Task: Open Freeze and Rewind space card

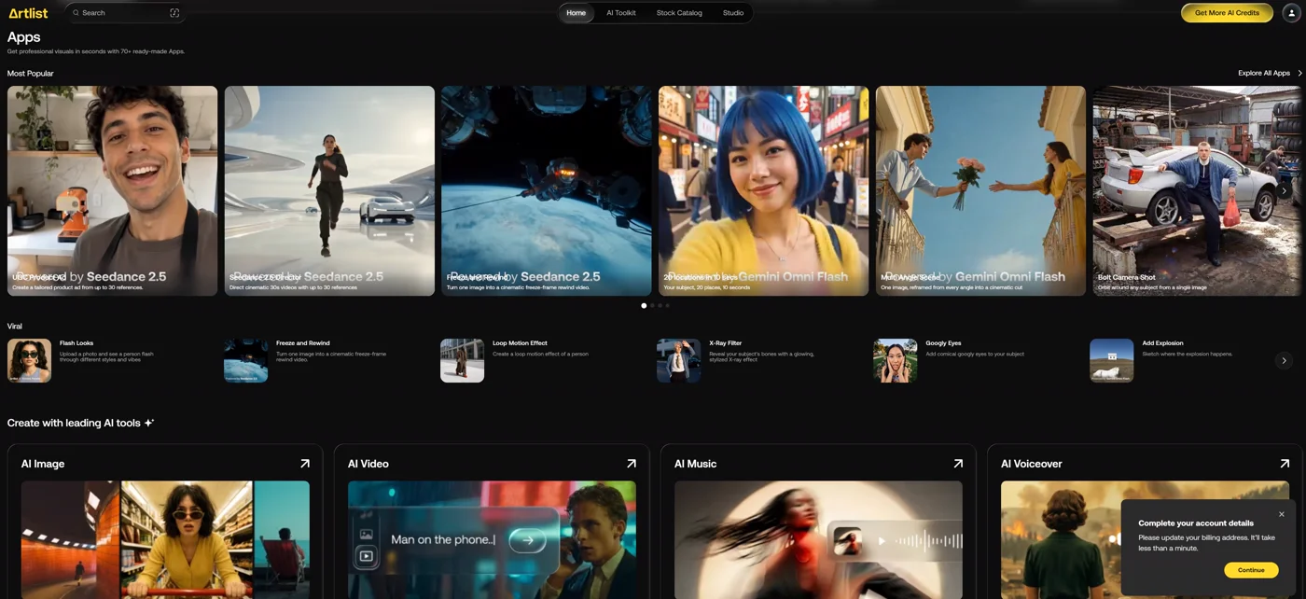Action: (x=547, y=190)
